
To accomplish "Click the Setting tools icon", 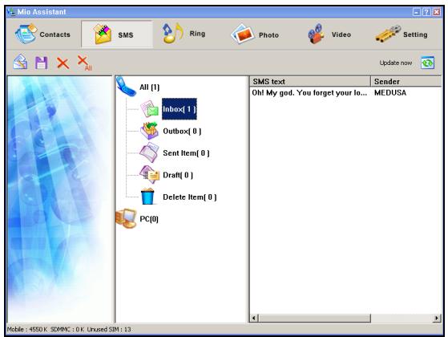I will 388,34.
